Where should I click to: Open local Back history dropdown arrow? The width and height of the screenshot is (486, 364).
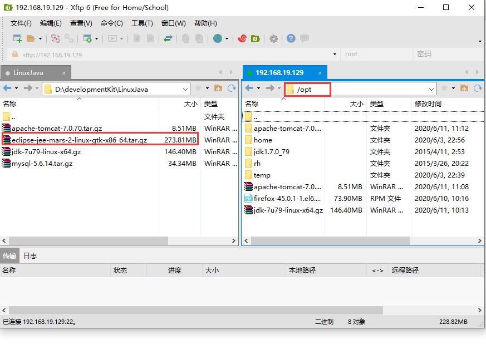[x=17, y=88]
